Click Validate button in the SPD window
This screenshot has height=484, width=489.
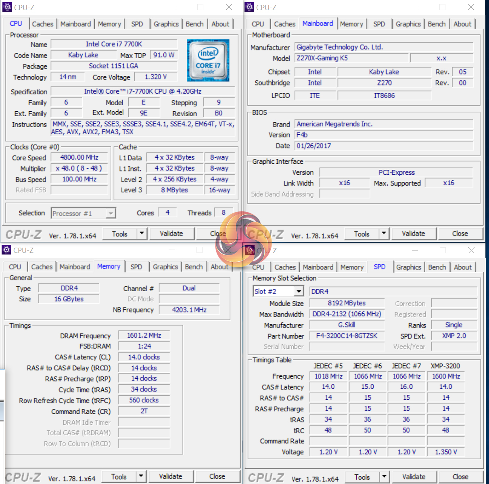point(414,477)
